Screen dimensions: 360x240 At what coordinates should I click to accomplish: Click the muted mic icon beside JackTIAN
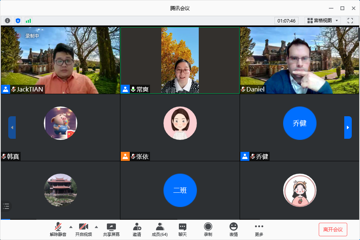tap(13, 89)
